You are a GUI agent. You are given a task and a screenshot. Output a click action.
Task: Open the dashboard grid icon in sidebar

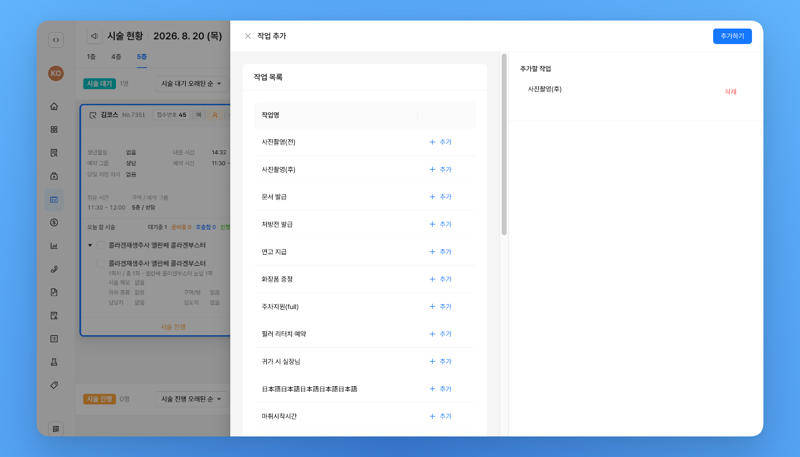point(54,129)
